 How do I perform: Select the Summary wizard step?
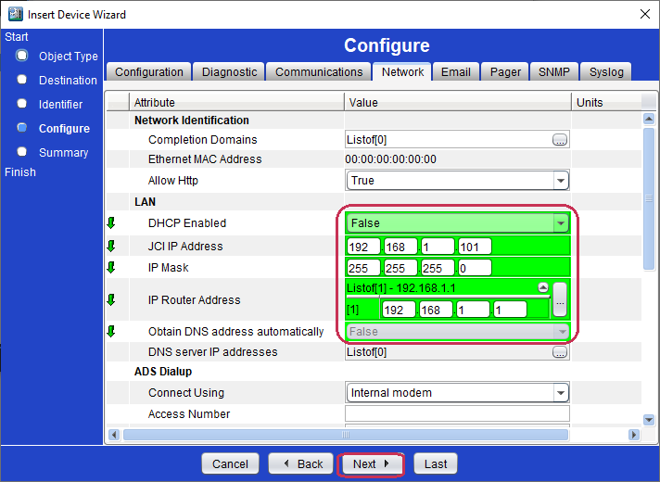[53, 152]
